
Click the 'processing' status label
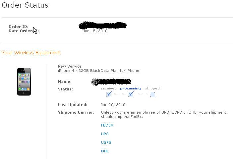(x=130, y=88)
